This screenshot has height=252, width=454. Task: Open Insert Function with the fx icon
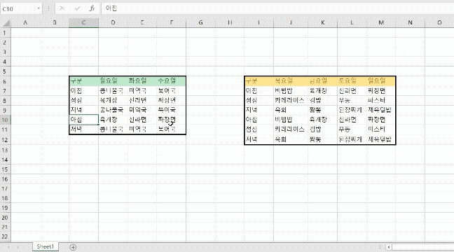point(92,8)
